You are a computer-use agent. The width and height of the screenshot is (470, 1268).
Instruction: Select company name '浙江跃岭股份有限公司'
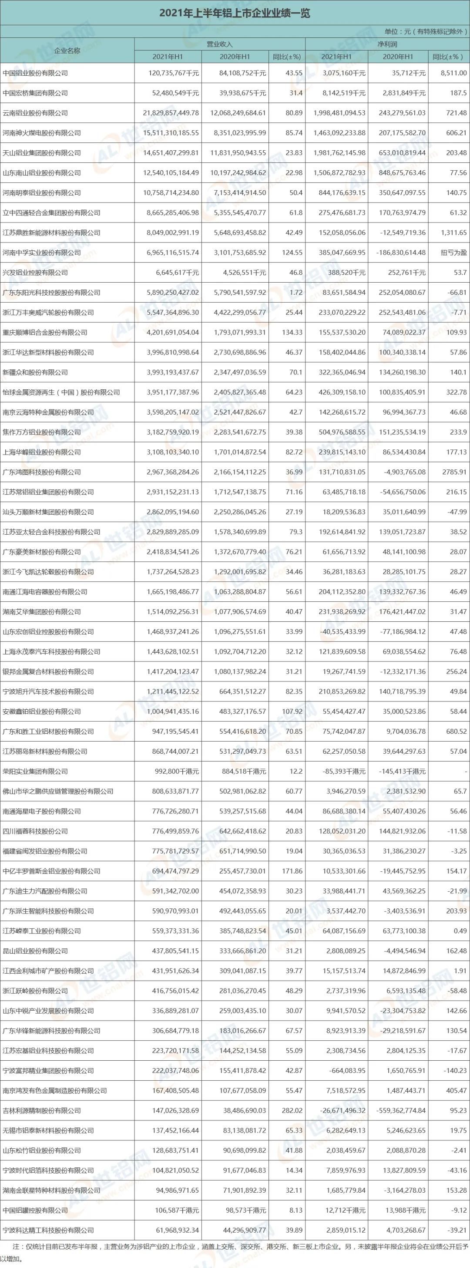(x=35, y=990)
